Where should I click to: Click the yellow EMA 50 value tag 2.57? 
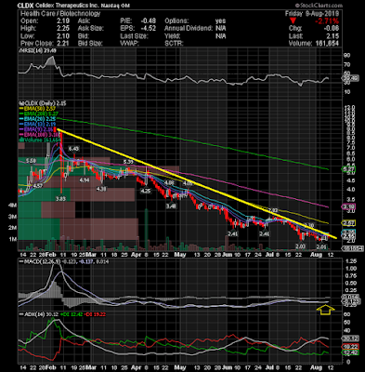click(349, 223)
